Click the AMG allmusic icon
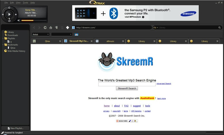224x135 pixels. coord(76,35)
